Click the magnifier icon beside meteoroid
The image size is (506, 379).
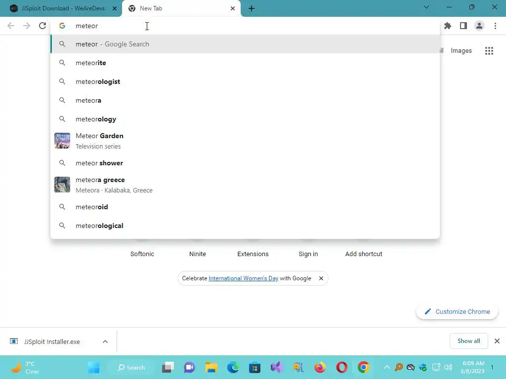pos(62,207)
